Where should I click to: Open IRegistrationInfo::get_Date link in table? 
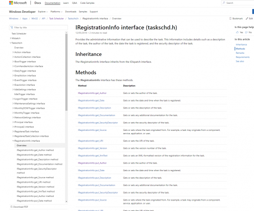pyautogui.click(x=91, y=101)
